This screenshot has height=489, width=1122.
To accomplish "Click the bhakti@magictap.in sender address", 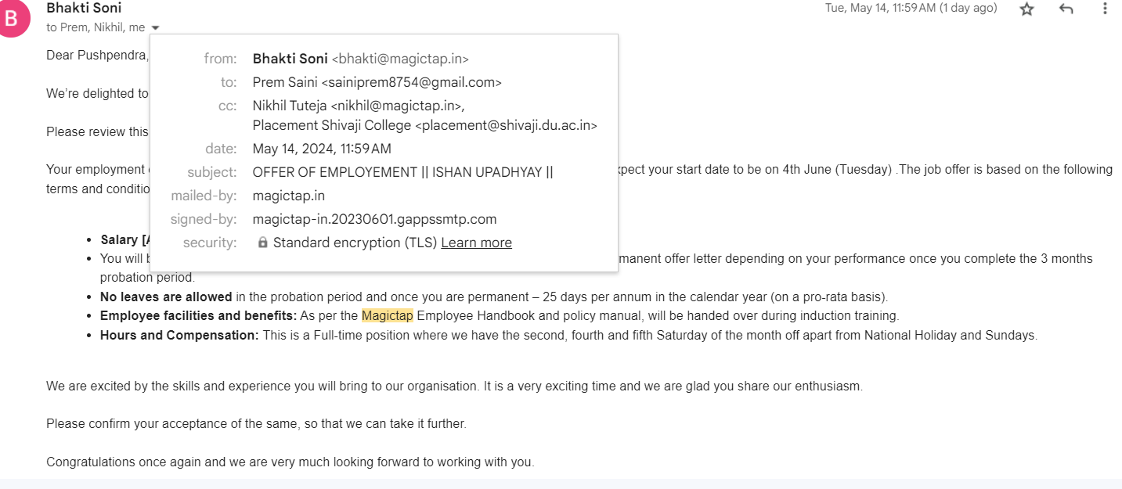I will [400, 59].
